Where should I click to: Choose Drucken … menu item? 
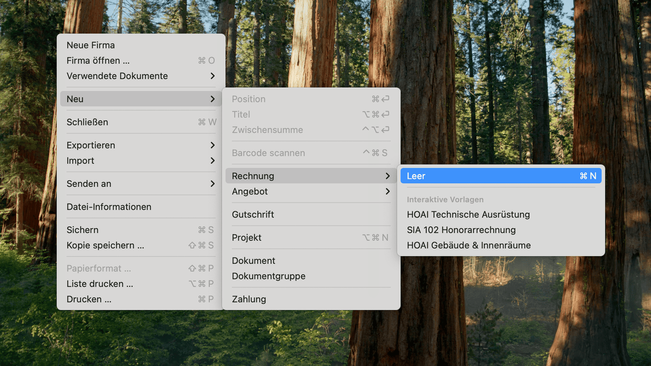click(x=141, y=299)
